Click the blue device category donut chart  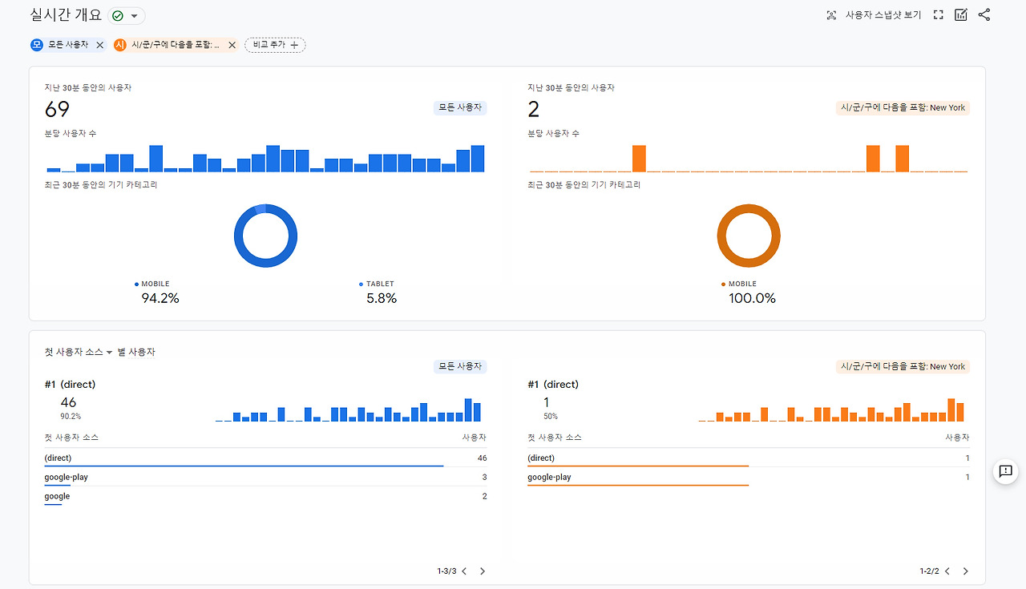pos(265,236)
